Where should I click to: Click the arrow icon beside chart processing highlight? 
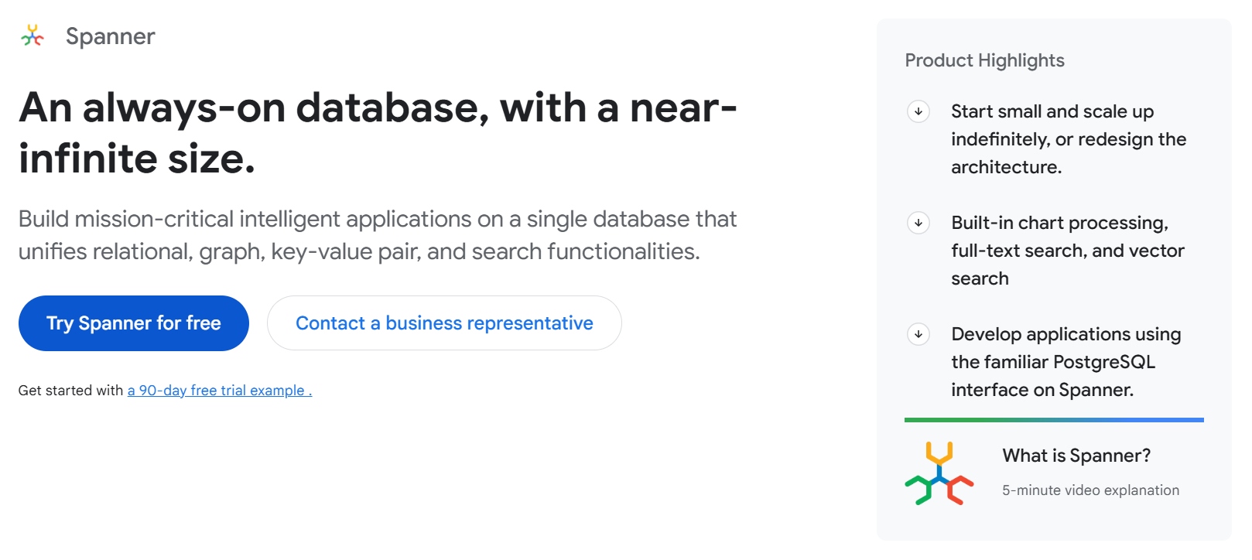tap(918, 224)
